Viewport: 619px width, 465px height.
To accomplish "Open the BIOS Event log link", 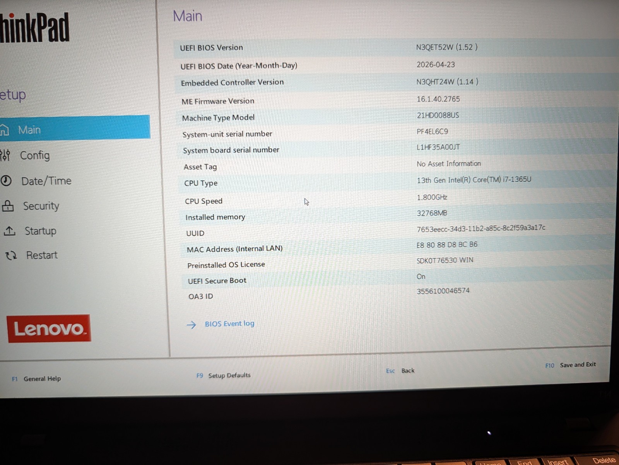I will (x=230, y=324).
